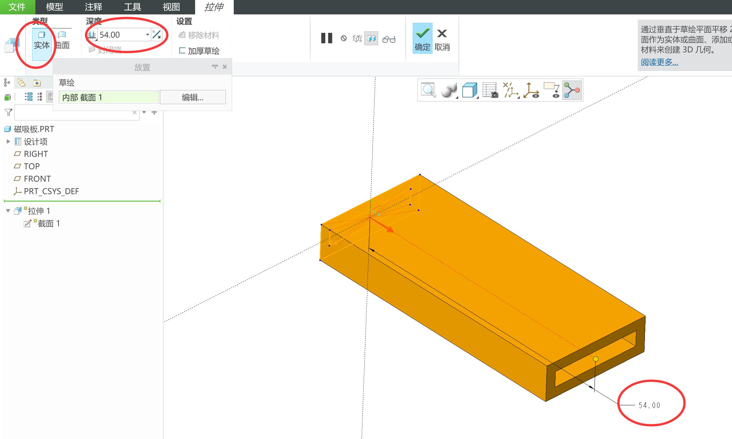The width and height of the screenshot is (732, 439).
Task: Click the 编辑... sketch button
Action: click(x=193, y=97)
